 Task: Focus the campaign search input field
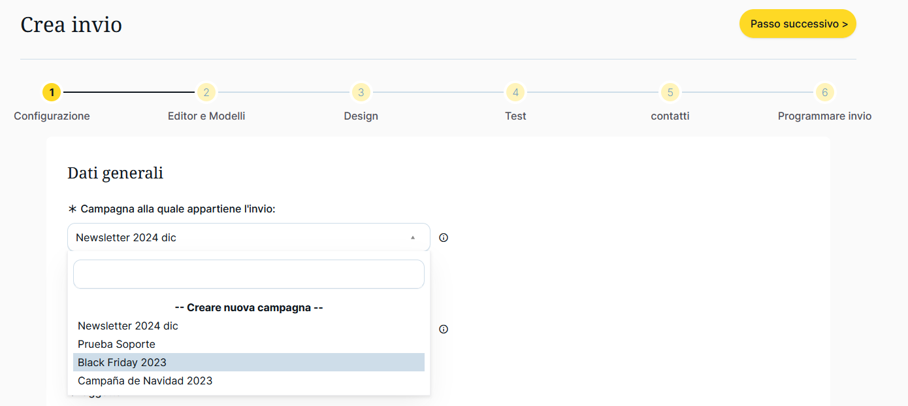pos(249,274)
